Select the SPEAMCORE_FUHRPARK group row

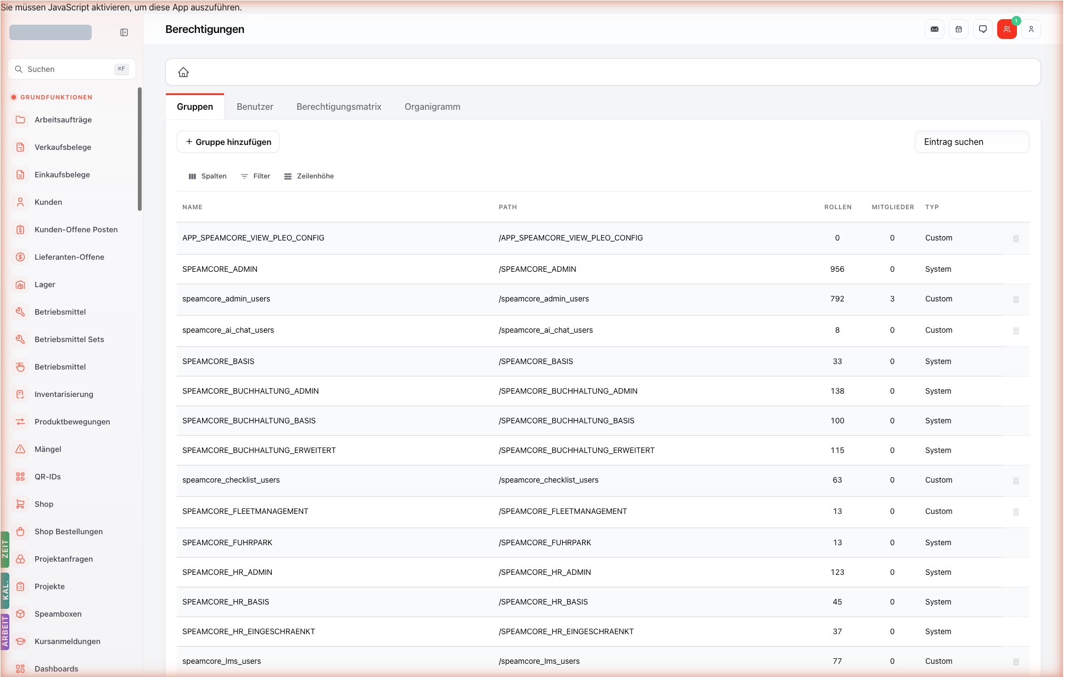click(x=603, y=542)
